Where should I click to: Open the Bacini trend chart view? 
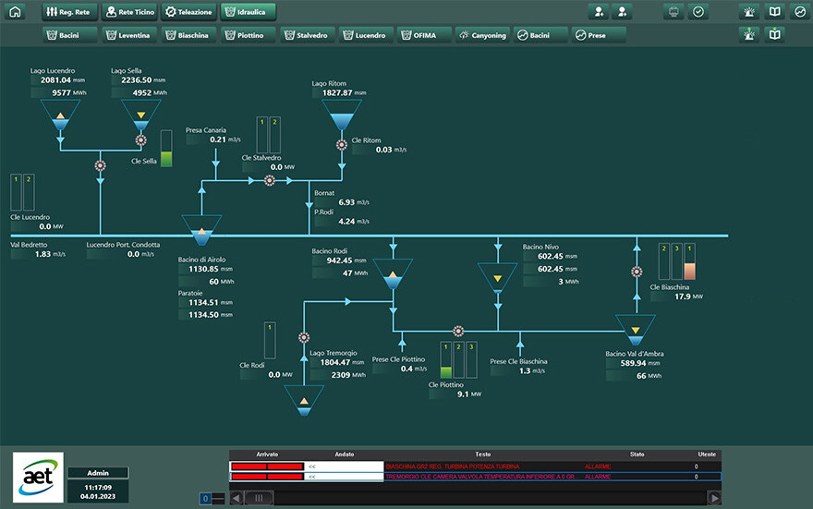coord(540,35)
